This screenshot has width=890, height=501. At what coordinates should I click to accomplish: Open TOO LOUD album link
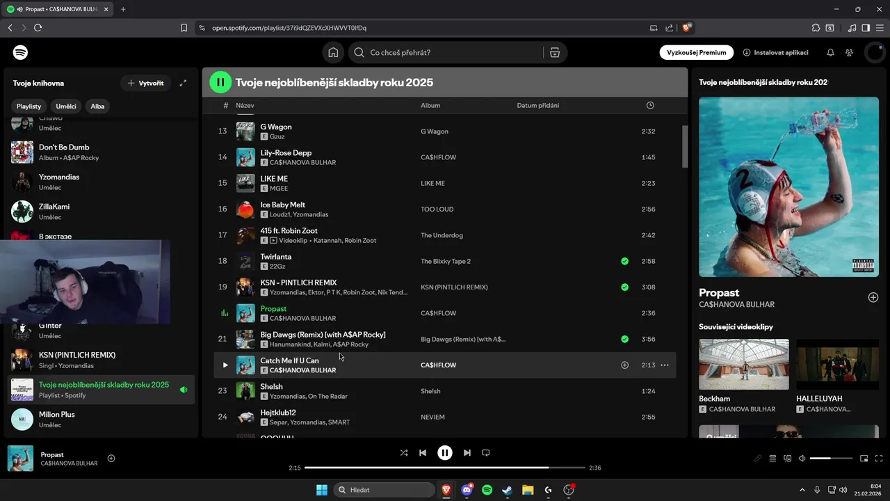[437, 209]
